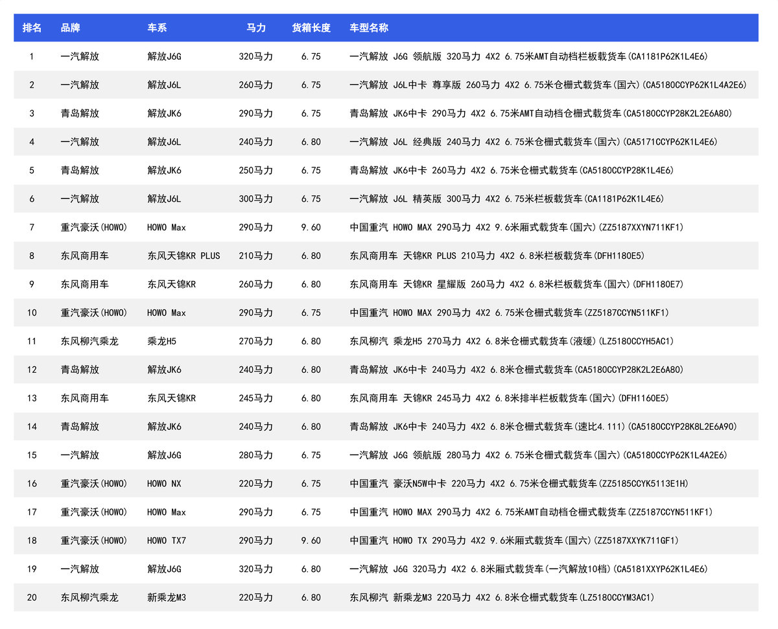Image resolution: width=778 pixels, height=629 pixels.
Task: Select model code CA5180CCYP28K1L4E6 row text
Action: pos(512,171)
